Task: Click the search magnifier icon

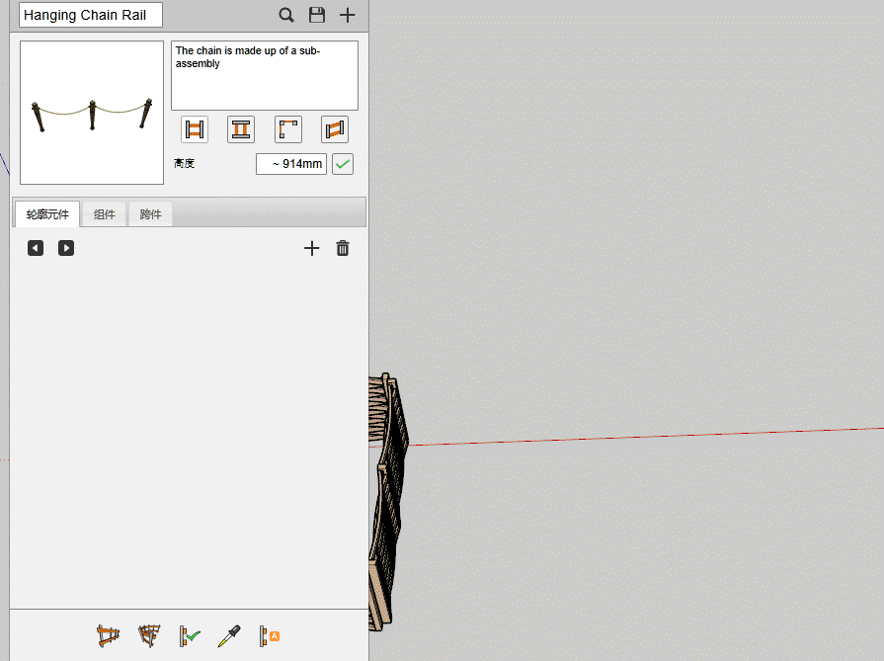Action: [x=286, y=15]
